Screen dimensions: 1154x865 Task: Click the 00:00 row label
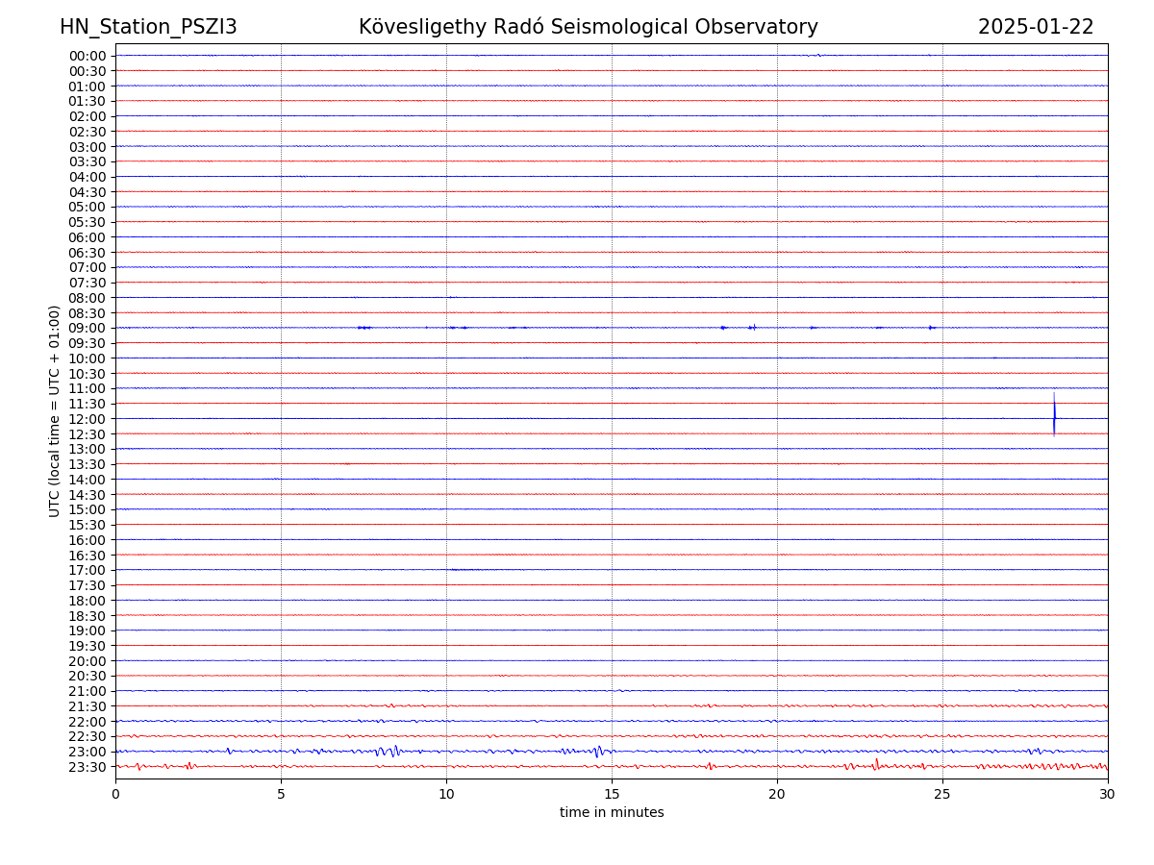tap(87, 56)
